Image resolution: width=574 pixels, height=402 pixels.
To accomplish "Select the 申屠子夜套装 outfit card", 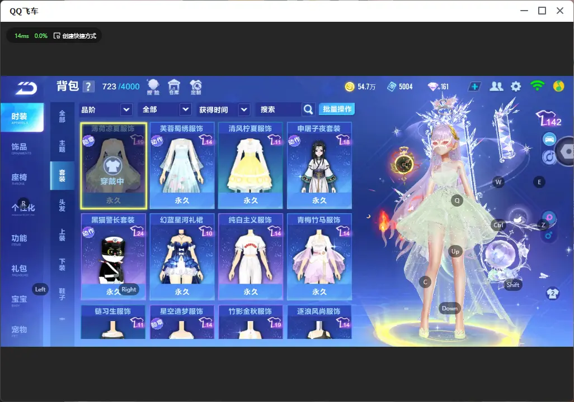I will (319, 166).
